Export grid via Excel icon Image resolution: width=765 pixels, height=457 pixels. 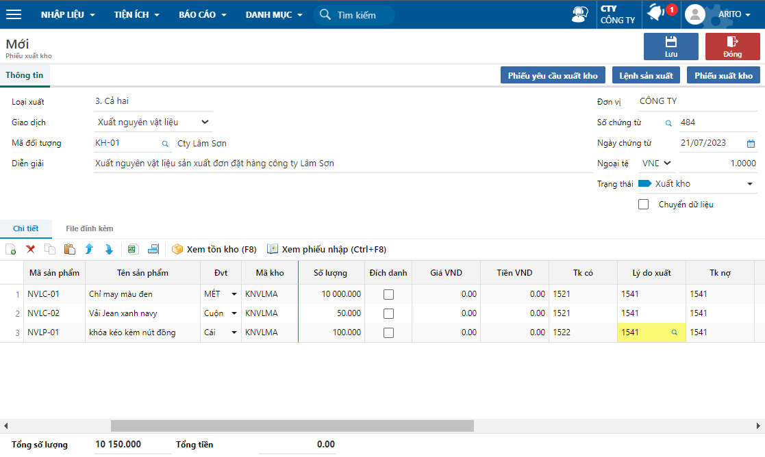tap(133, 250)
